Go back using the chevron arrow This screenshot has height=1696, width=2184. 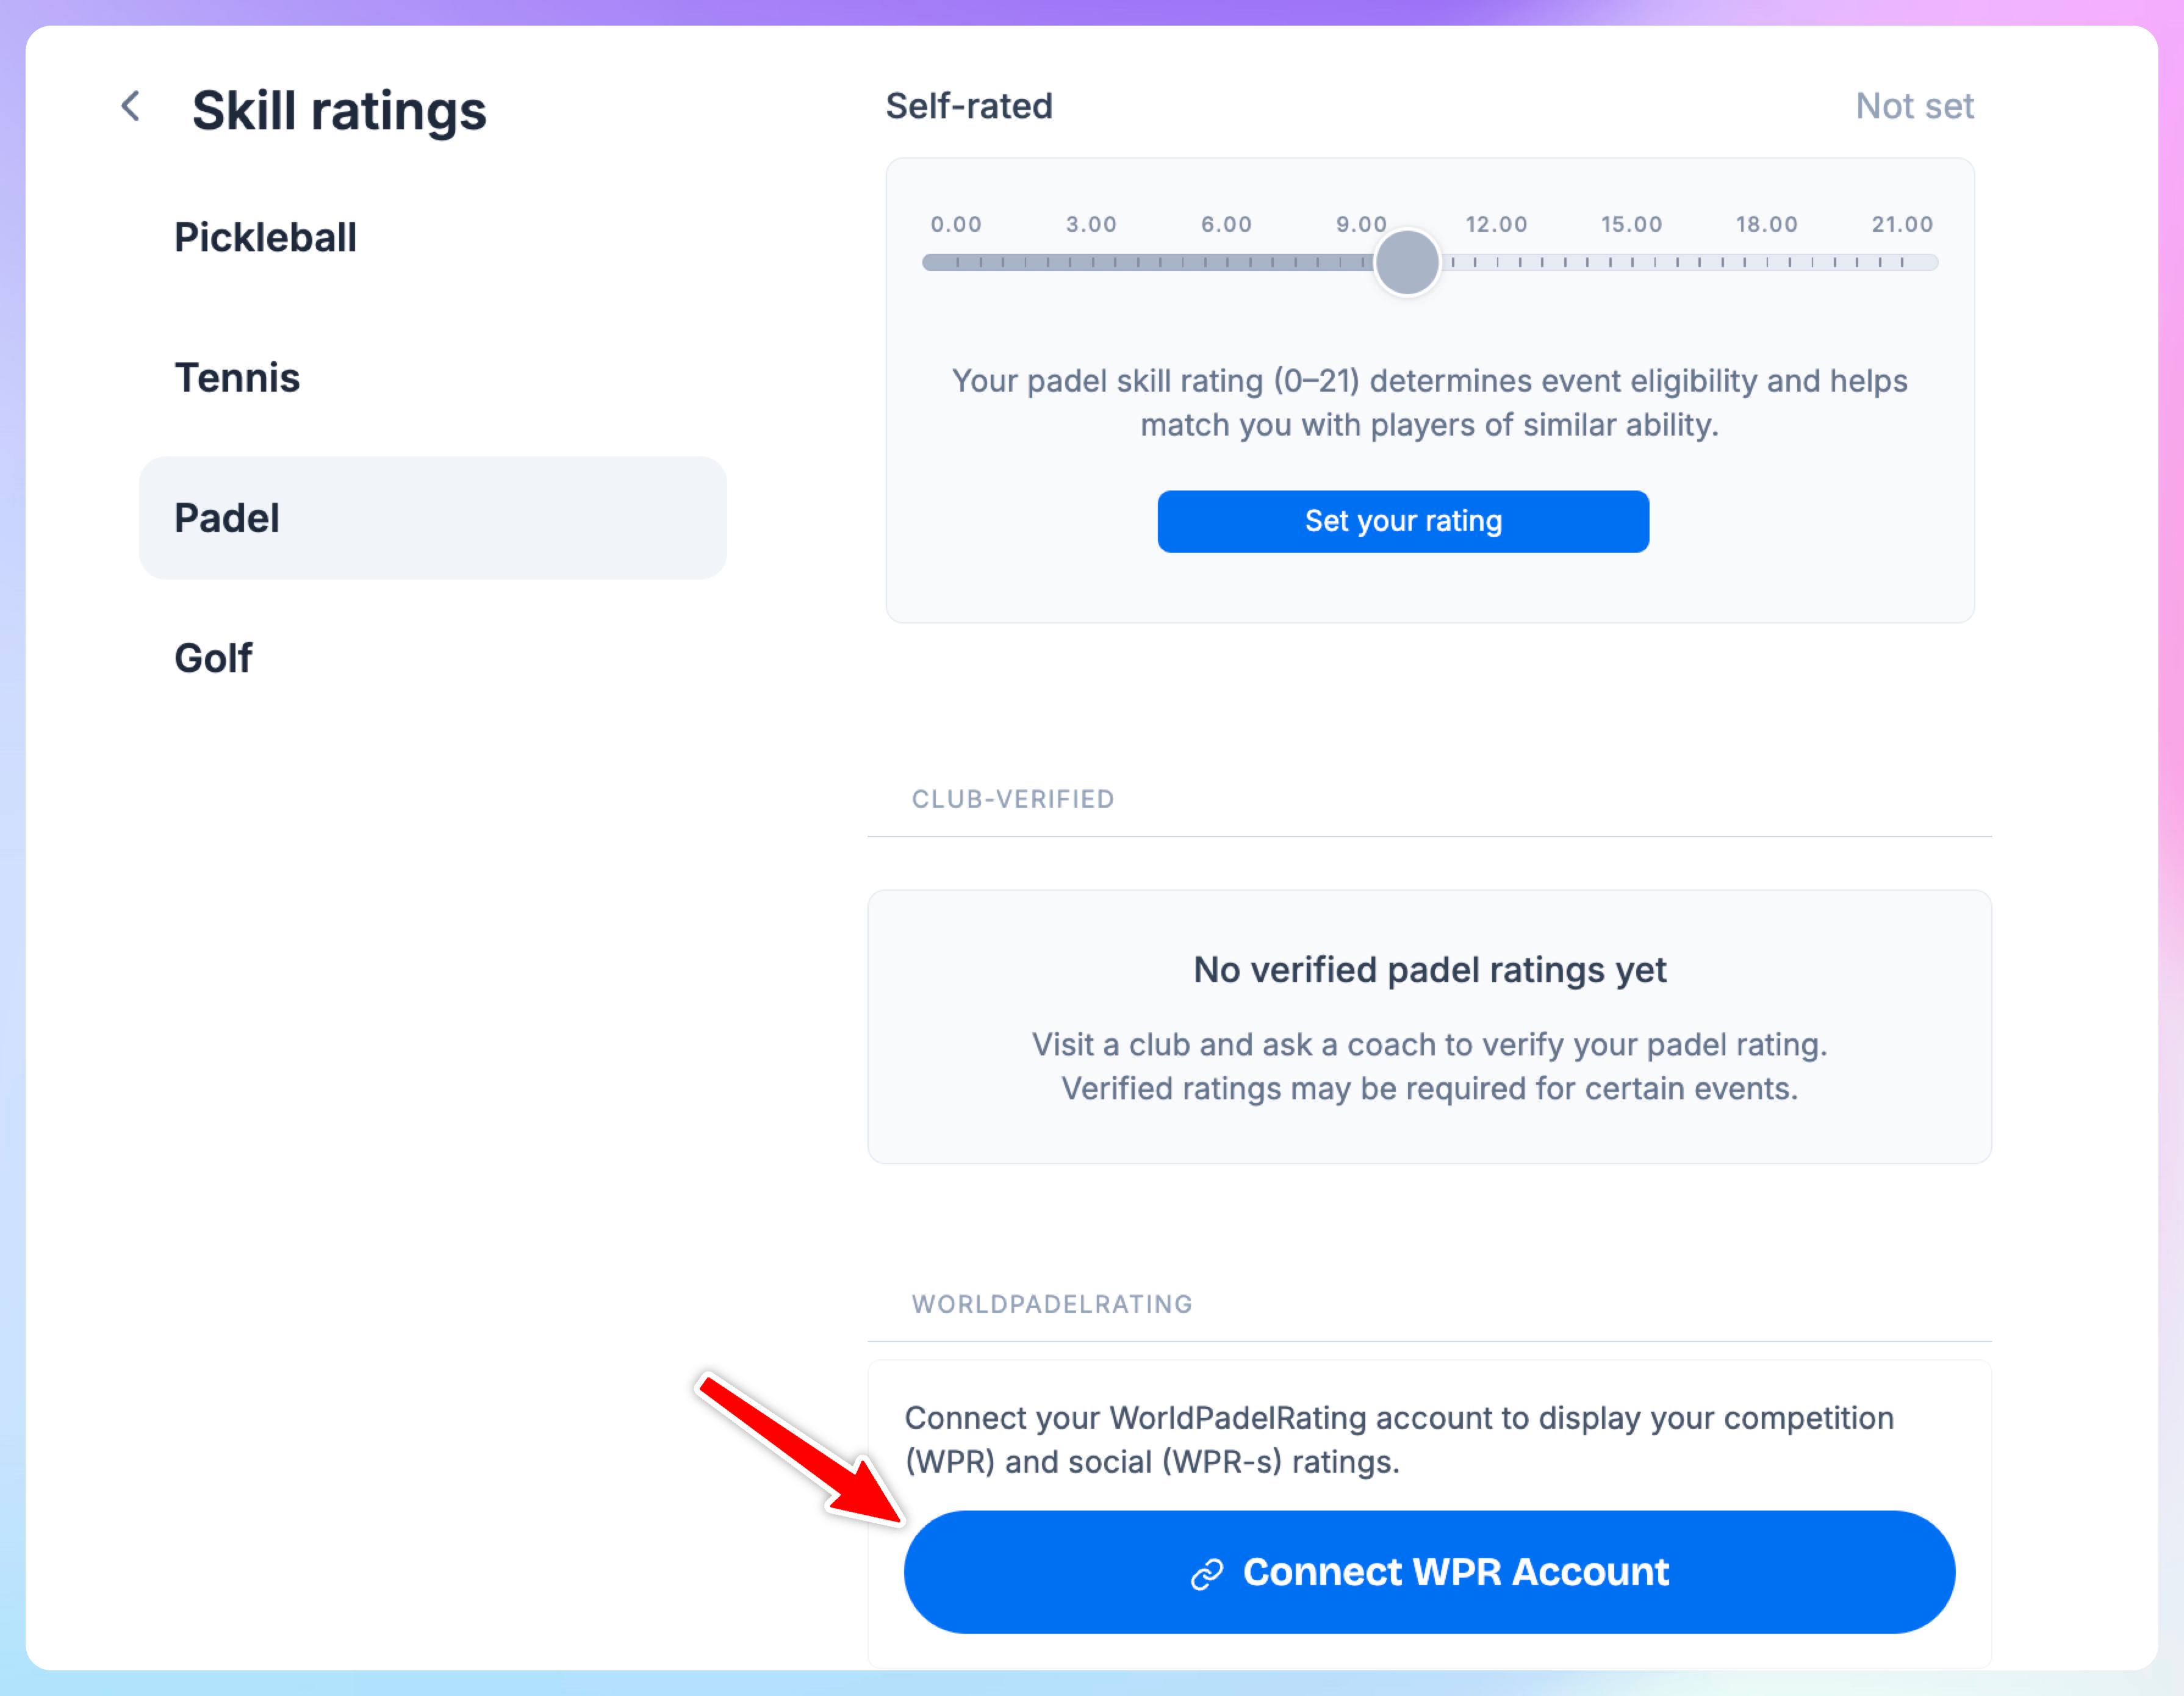130,106
